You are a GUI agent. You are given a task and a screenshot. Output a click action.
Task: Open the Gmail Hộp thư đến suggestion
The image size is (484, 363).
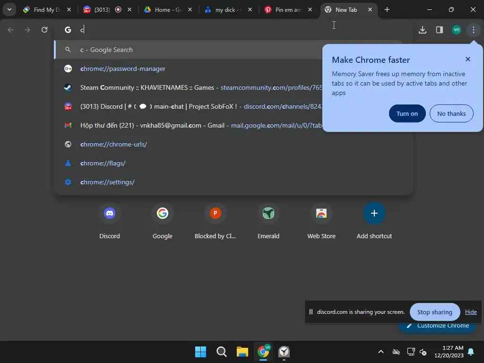188,125
